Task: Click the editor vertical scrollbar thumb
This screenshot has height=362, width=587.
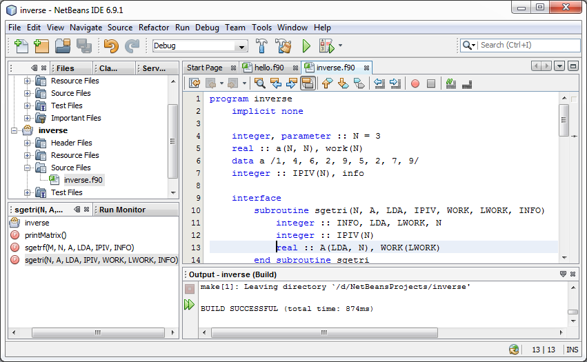Action: 564,120
